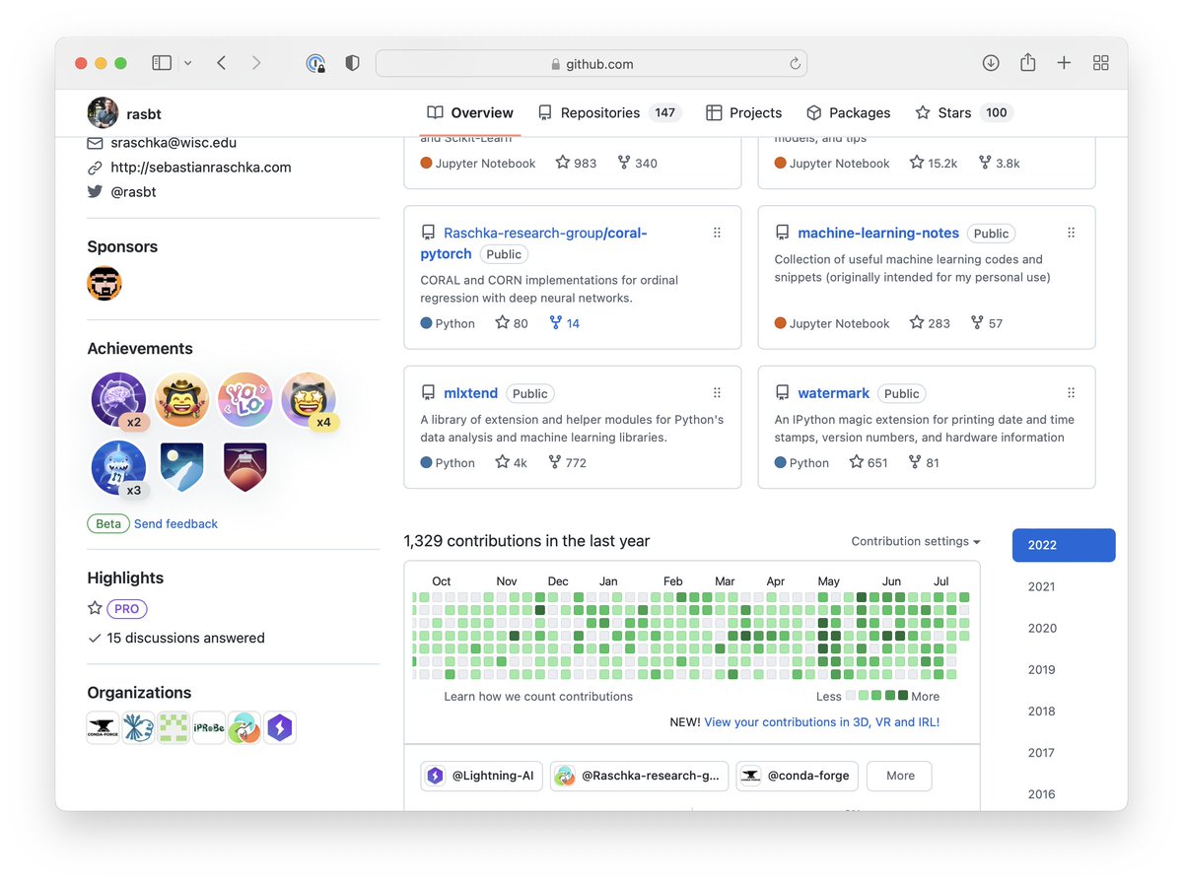Screen dimensions: 1183x884
Task: Click the cowboy hat achievement badge
Action: [x=181, y=399]
